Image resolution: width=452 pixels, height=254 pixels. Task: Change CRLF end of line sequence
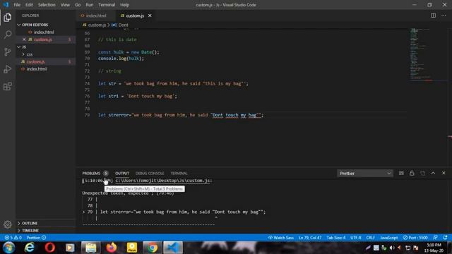click(370, 238)
